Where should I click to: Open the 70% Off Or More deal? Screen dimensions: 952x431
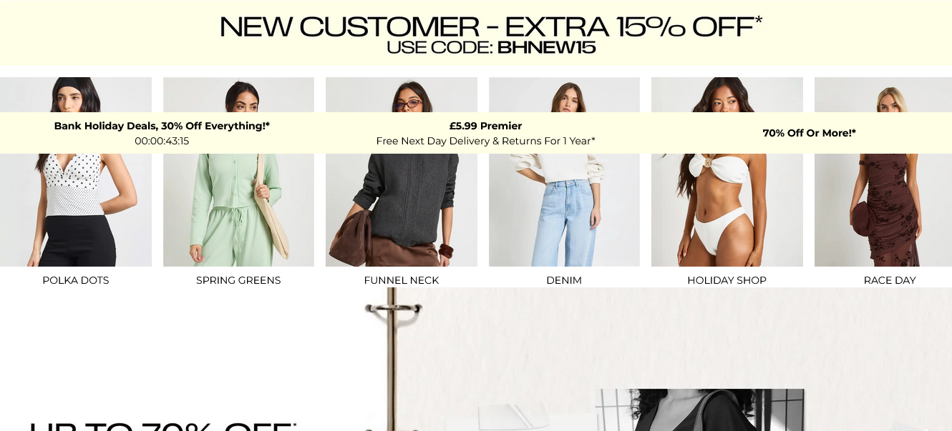(x=809, y=133)
